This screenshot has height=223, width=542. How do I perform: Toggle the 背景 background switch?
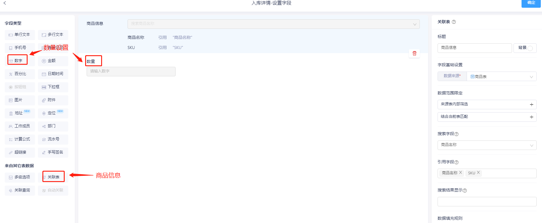pos(530,48)
